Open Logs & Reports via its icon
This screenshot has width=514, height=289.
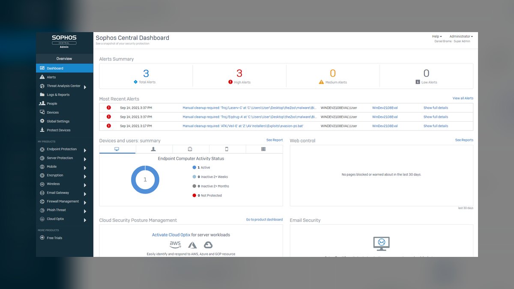tap(42, 95)
